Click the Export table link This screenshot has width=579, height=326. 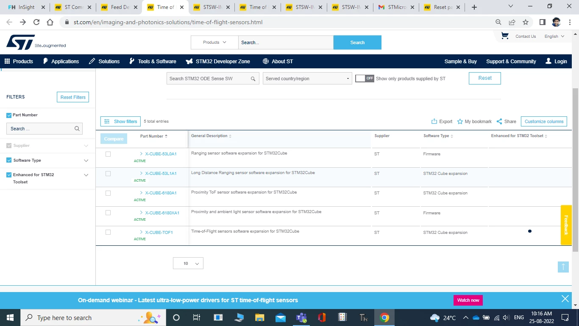coord(442,121)
